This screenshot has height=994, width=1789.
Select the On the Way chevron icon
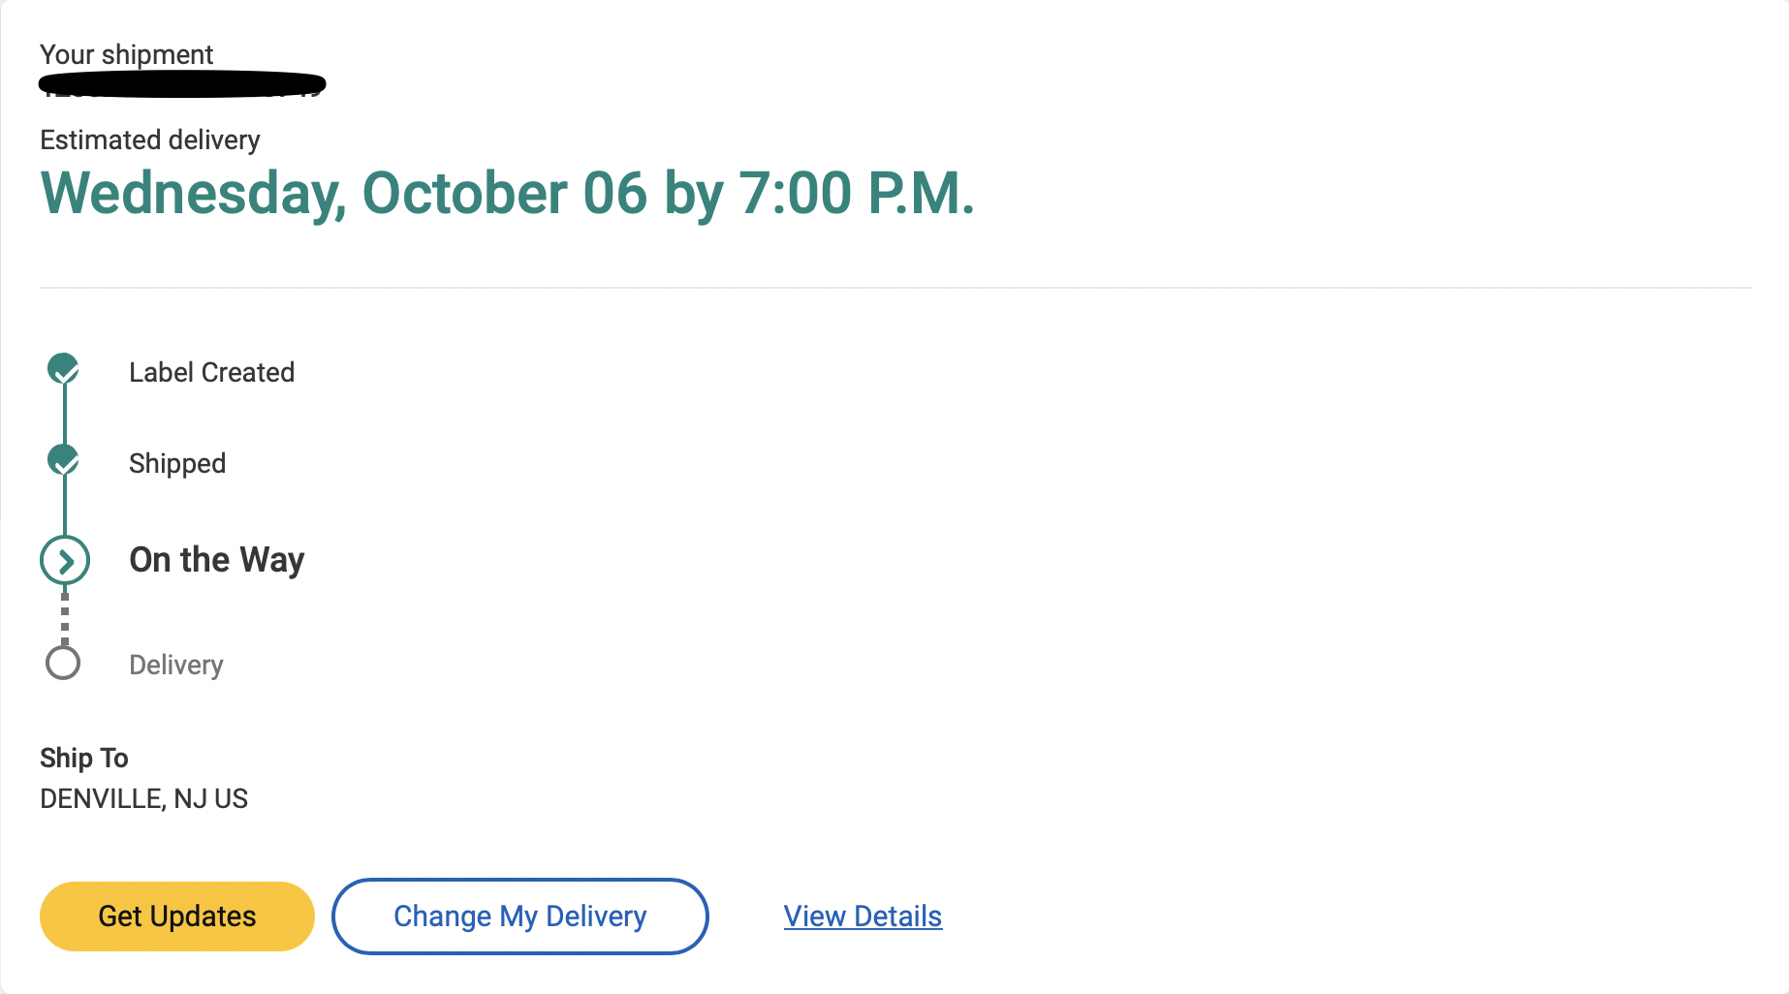click(65, 560)
